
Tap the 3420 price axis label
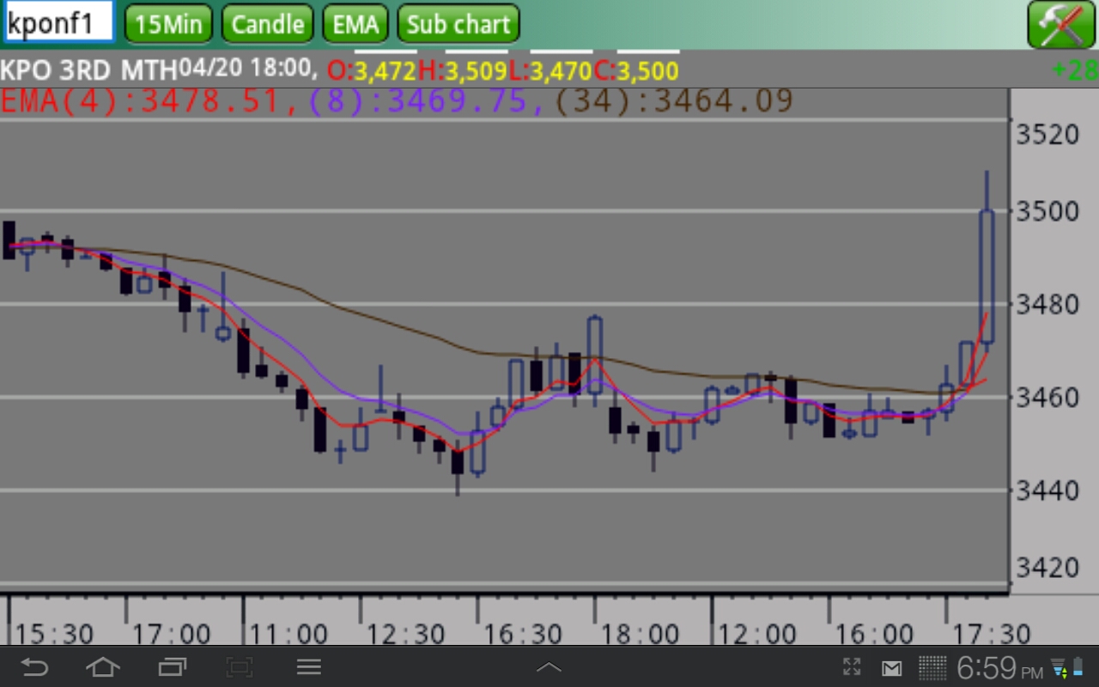click(x=1047, y=567)
